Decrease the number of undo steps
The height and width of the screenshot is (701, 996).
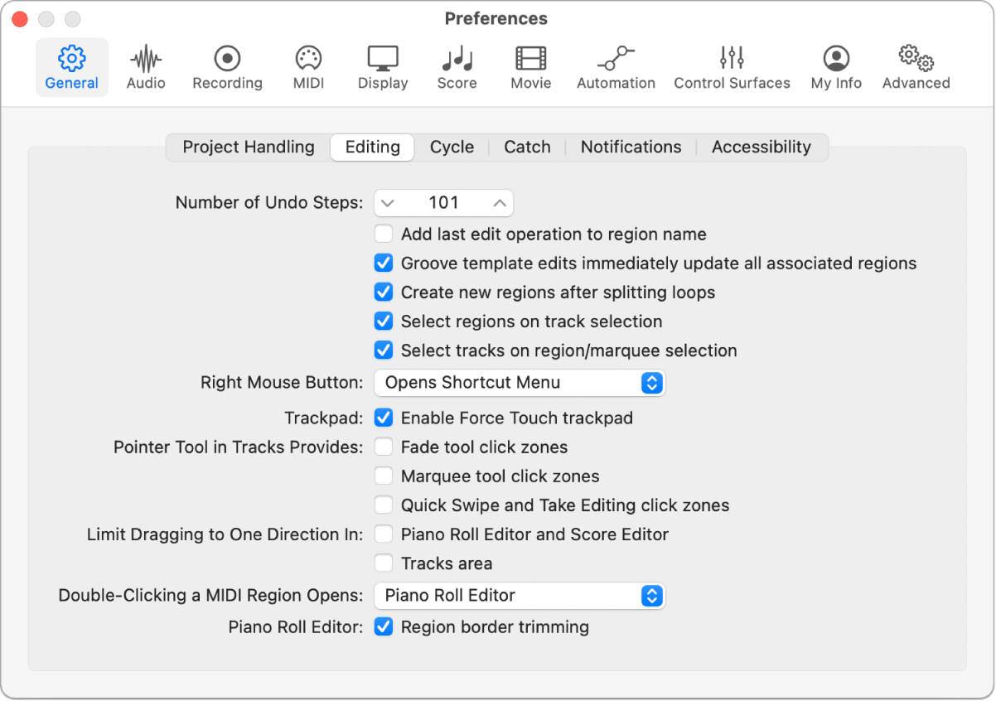(388, 203)
